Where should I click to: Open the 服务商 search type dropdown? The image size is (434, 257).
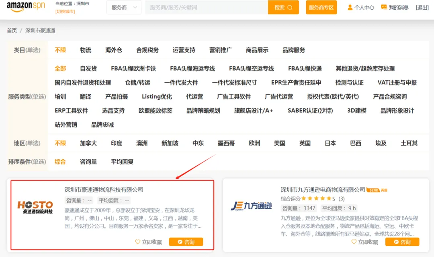pos(124,8)
